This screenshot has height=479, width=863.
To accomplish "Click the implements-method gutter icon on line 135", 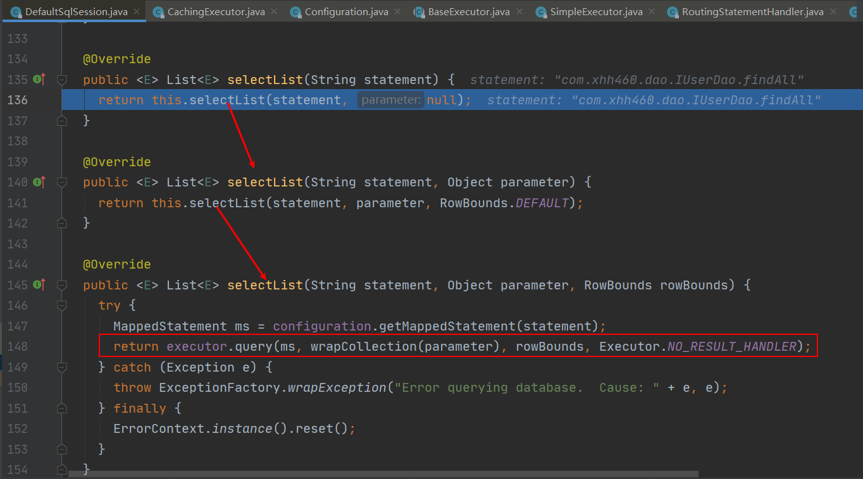I will (x=39, y=80).
